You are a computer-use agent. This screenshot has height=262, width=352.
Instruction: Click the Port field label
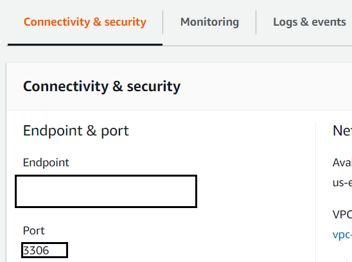[x=33, y=231]
